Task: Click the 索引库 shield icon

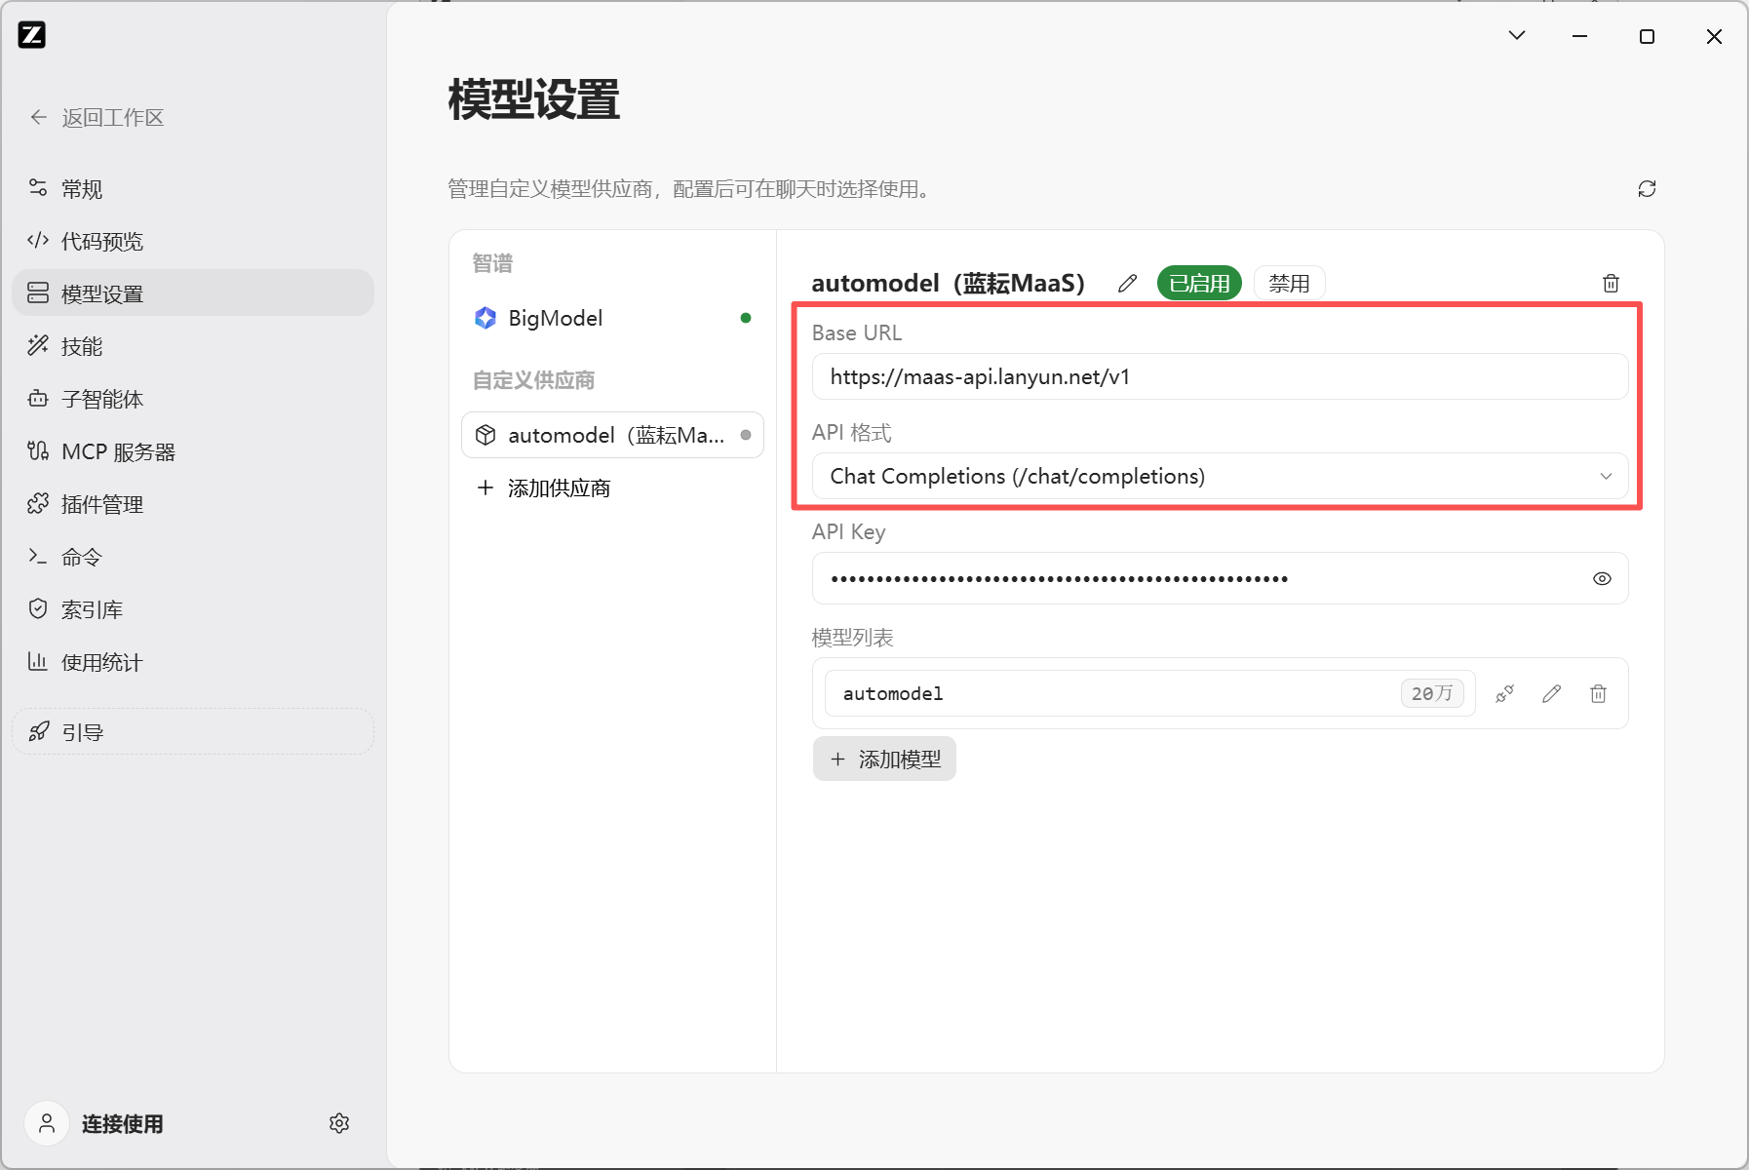Action: 38,608
